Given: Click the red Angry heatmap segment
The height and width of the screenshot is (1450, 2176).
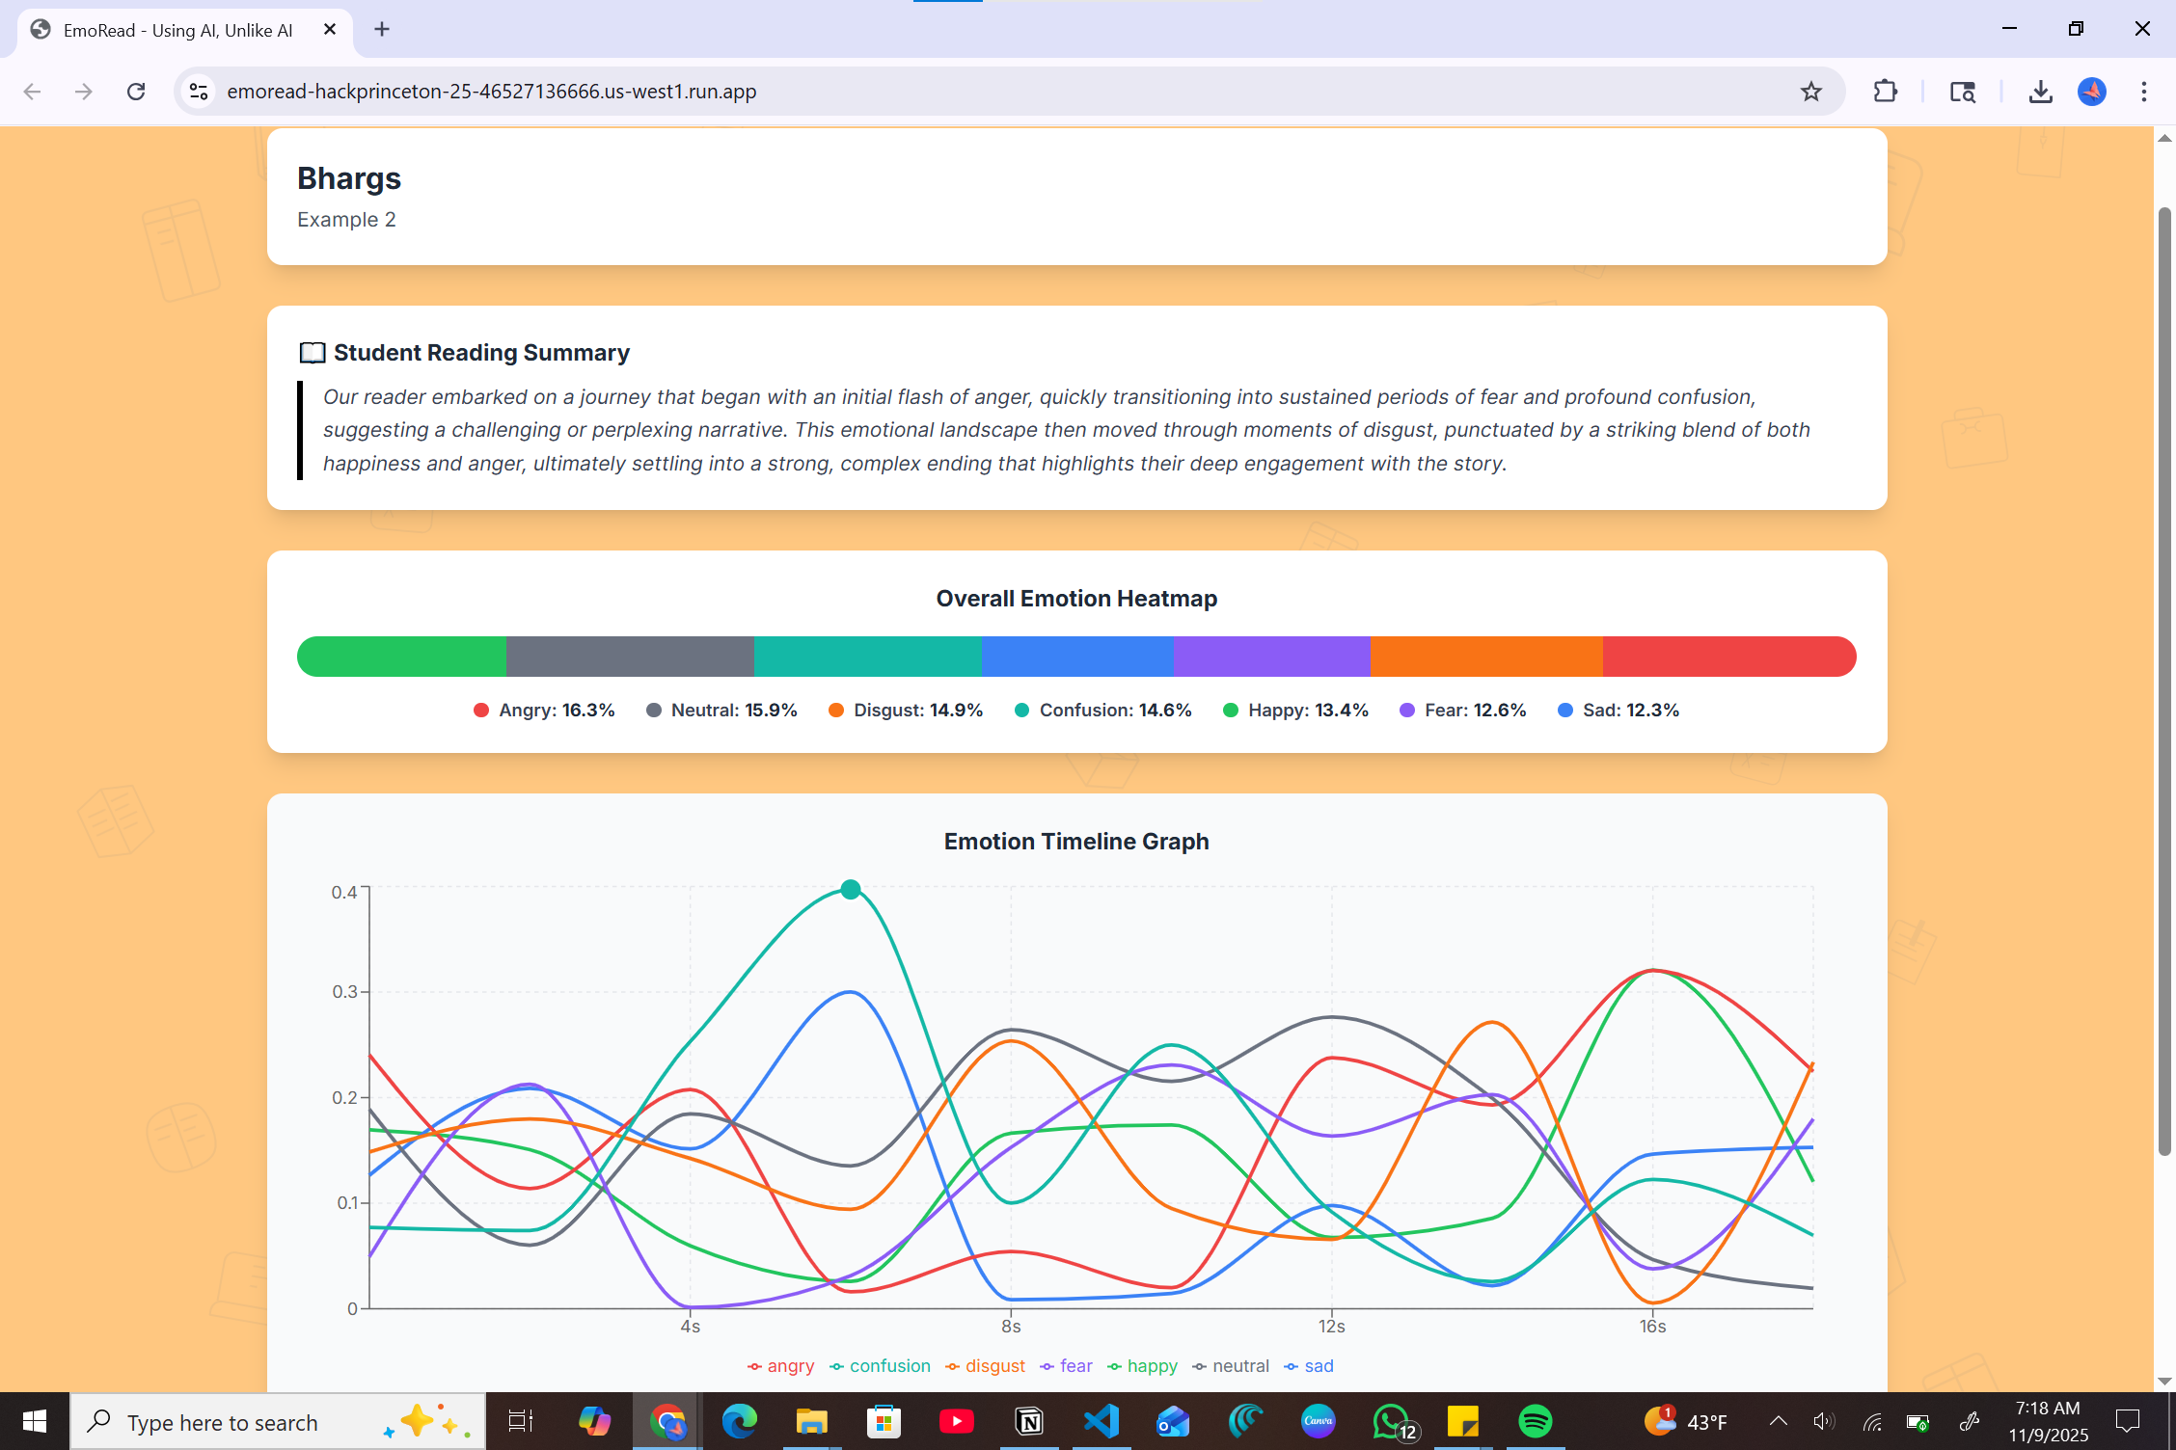Looking at the screenshot, I should coord(1728,657).
